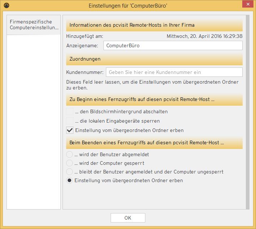256x229 pixels.
Task: Select 'bleibt der Benutzer angemeldet' radio button
Action: [x=70, y=172]
